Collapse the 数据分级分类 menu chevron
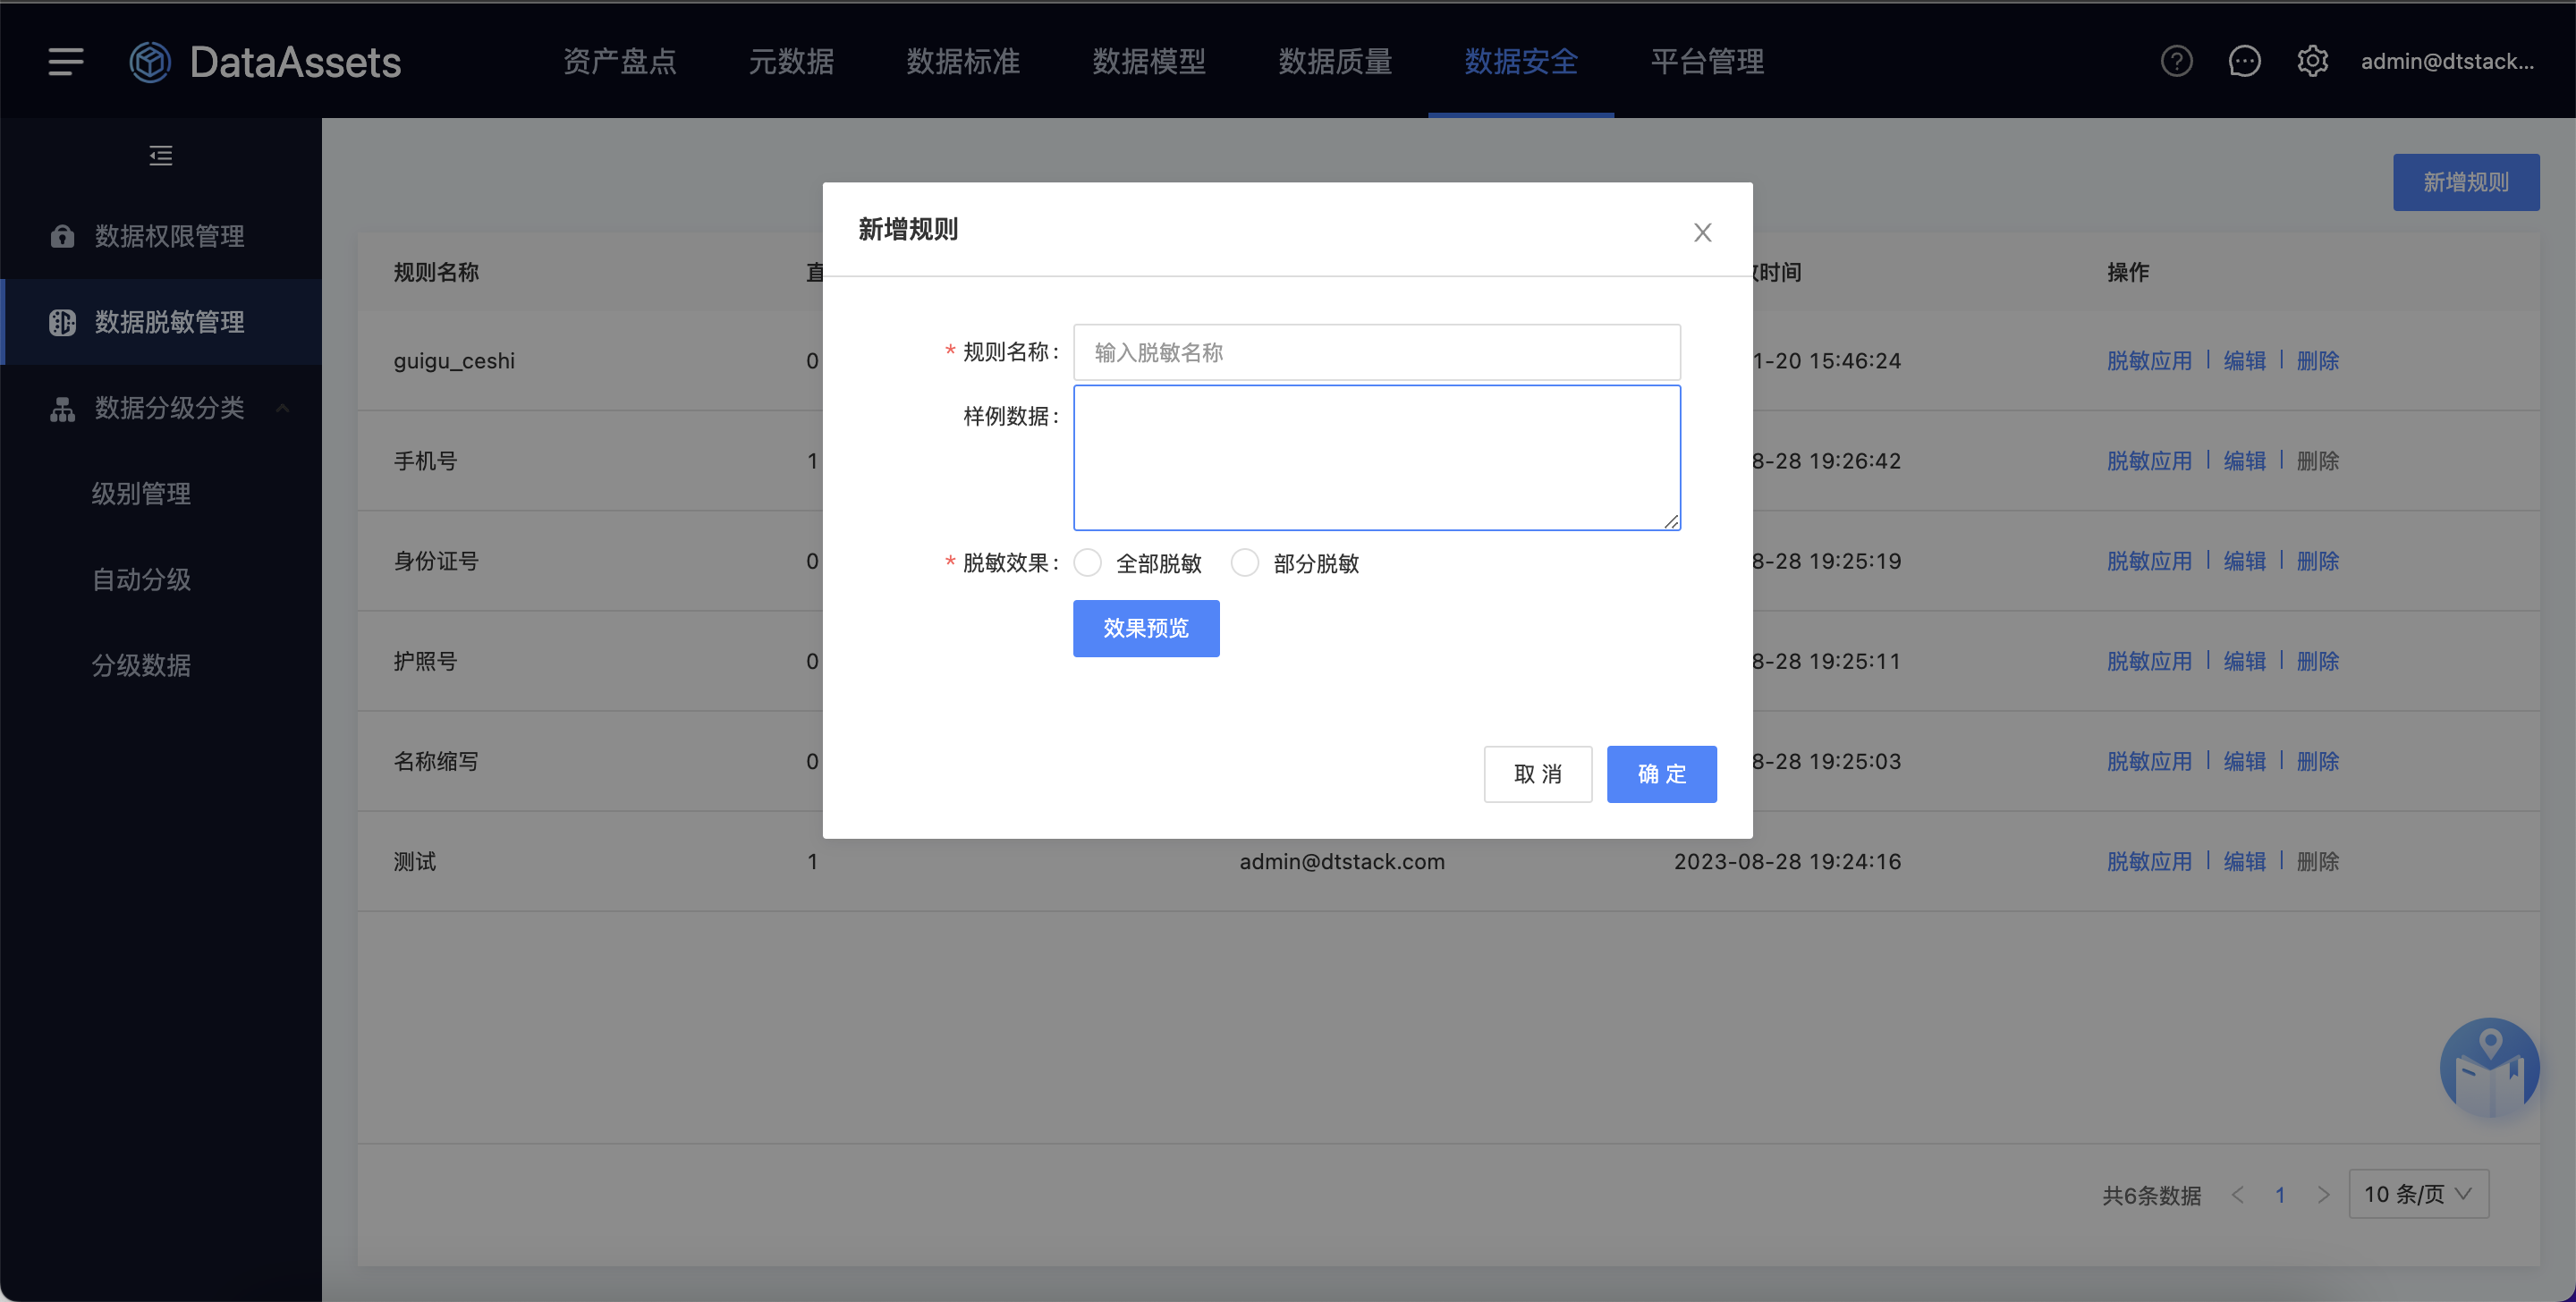2576x1302 pixels. pyautogui.click(x=283, y=408)
